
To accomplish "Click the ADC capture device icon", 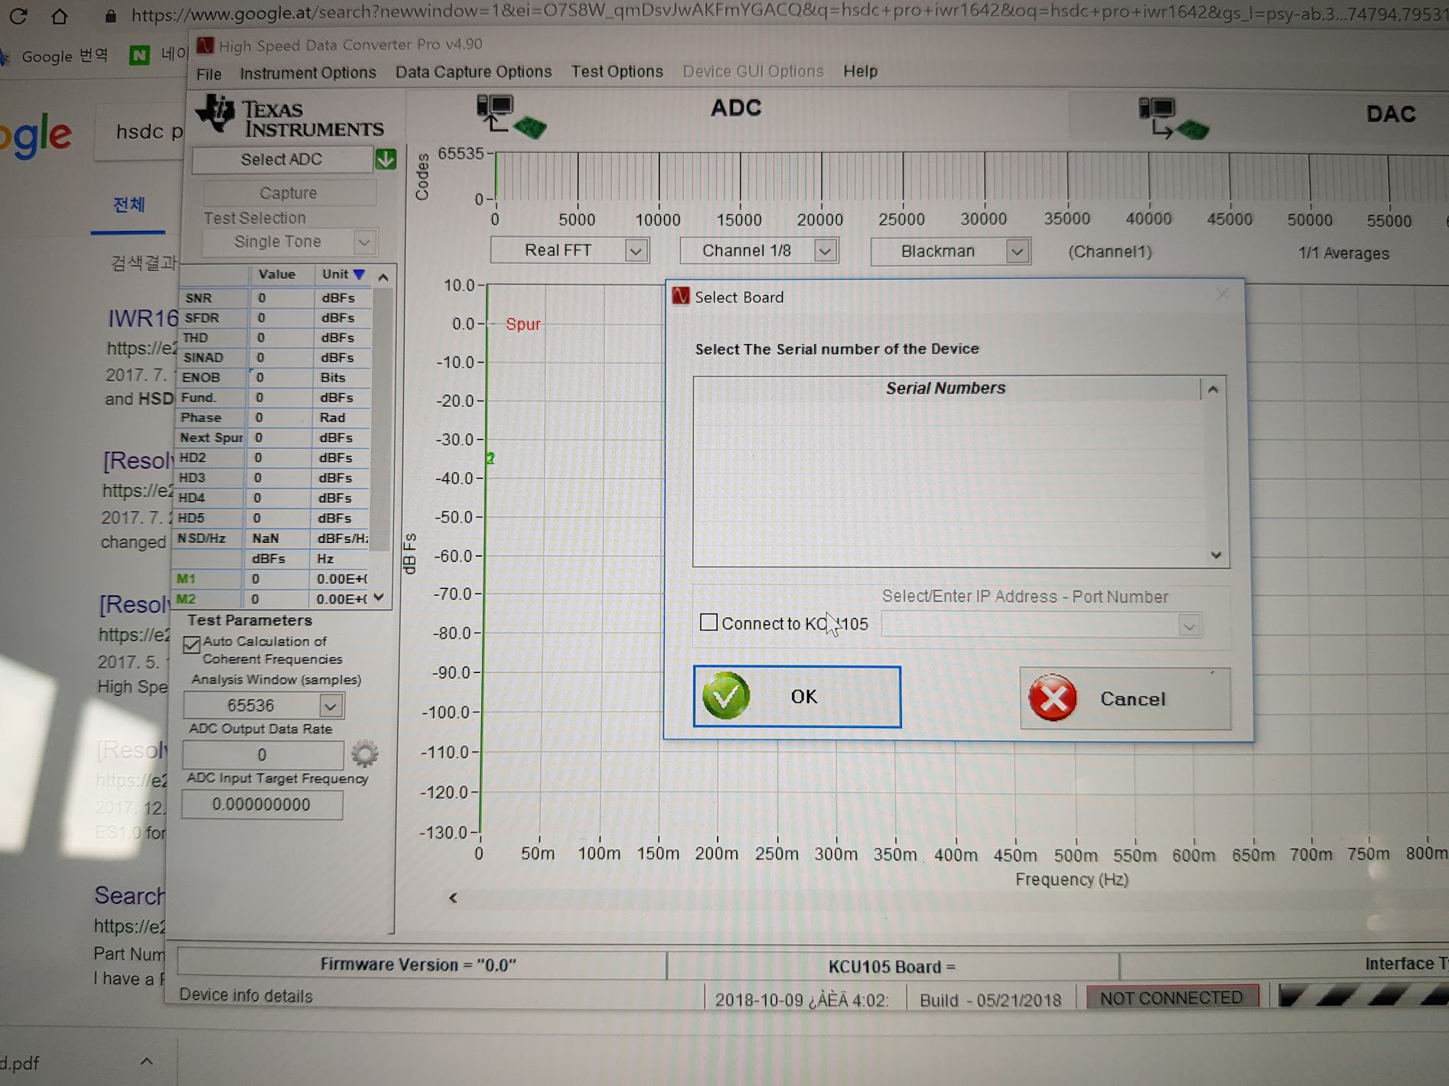I will (x=511, y=116).
